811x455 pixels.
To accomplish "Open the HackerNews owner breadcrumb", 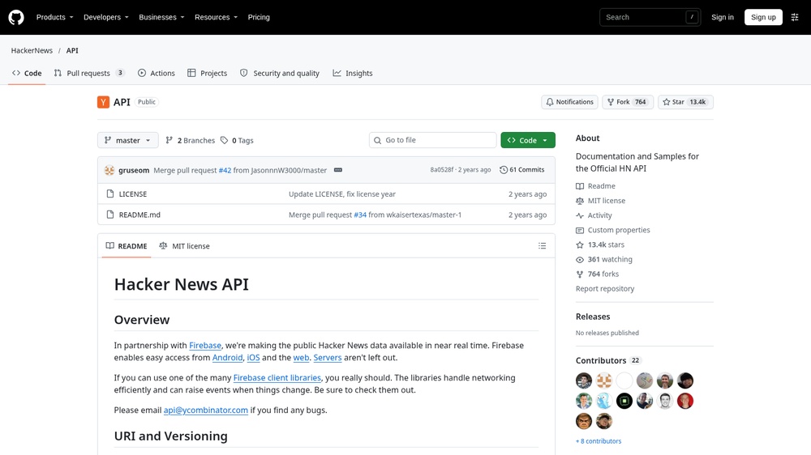I will tap(32, 51).
